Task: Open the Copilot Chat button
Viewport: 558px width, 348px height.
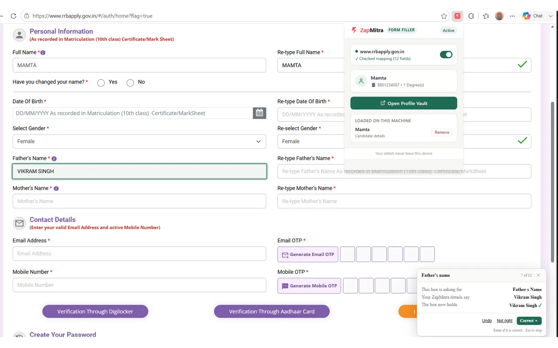Action: point(533,16)
